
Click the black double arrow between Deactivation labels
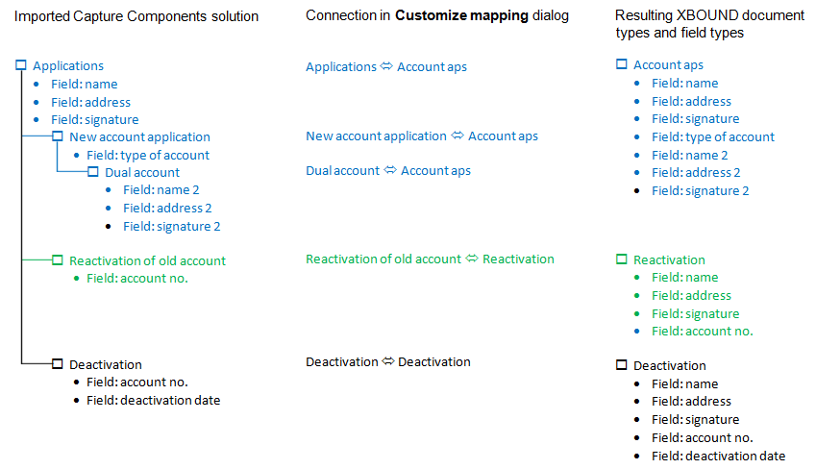(x=388, y=362)
